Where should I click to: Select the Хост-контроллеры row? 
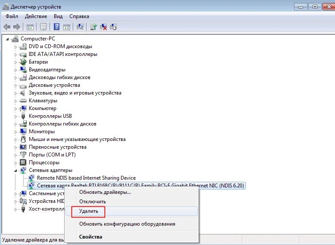47,209
